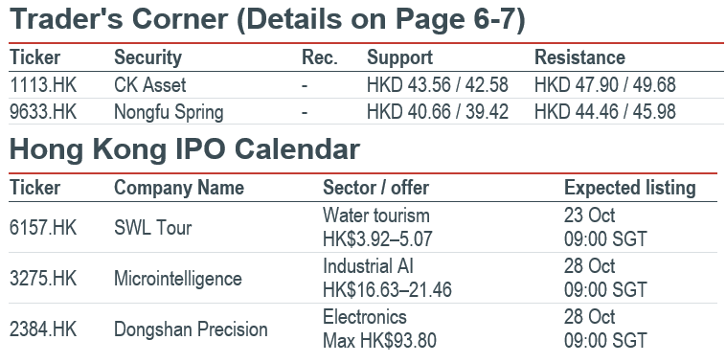Viewport: 726px width, 363px height.
Task: Click the Rec. column header
Action: (320, 57)
